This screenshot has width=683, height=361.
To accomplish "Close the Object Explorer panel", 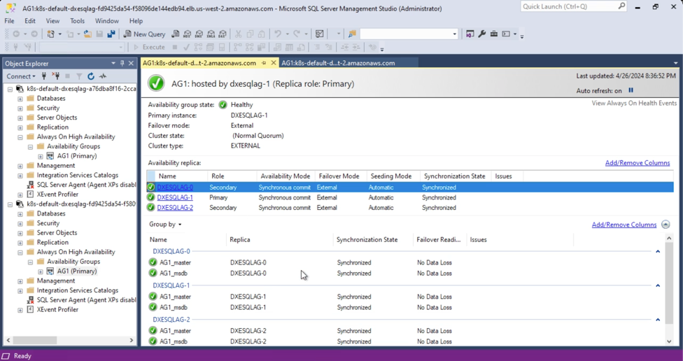I will [131, 64].
